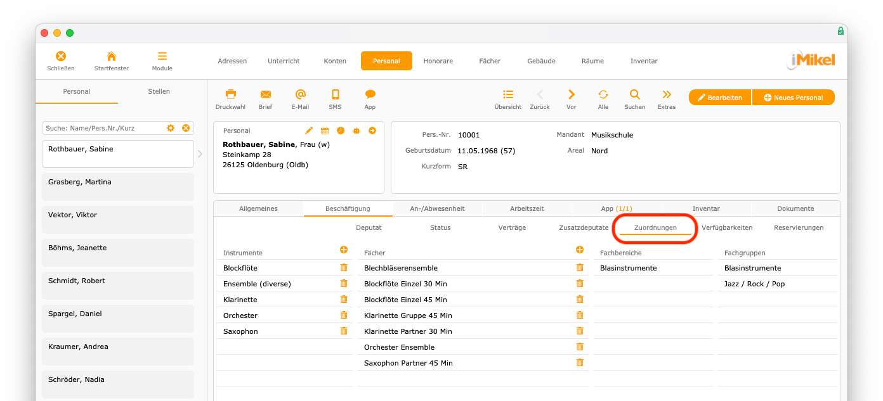Open the Extras double-chevron menu
883x401 pixels.
click(666, 94)
